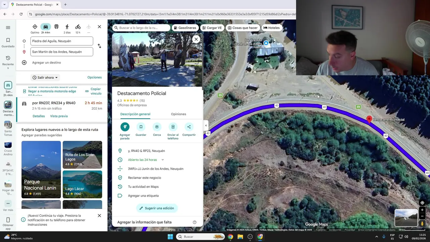Click help icon beside missing info
This screenshot has width=430, height=242.
click(x=195, y=222)
